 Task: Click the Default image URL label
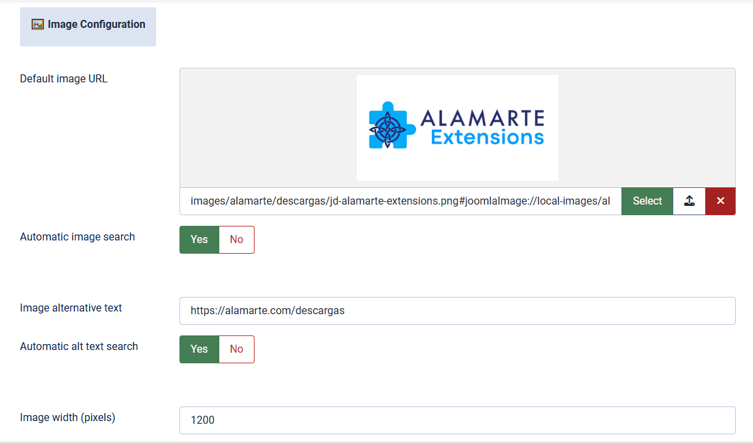tap(64, 79)
